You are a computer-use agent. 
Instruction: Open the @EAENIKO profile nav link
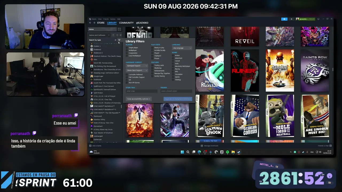[142, 23]
